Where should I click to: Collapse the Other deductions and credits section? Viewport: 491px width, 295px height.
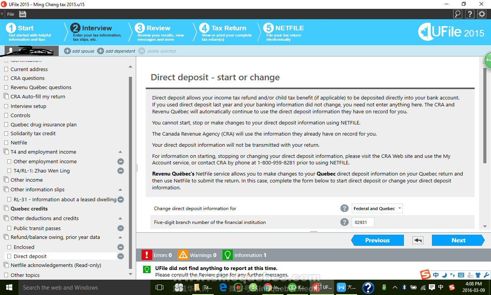(x=120, y=218)
